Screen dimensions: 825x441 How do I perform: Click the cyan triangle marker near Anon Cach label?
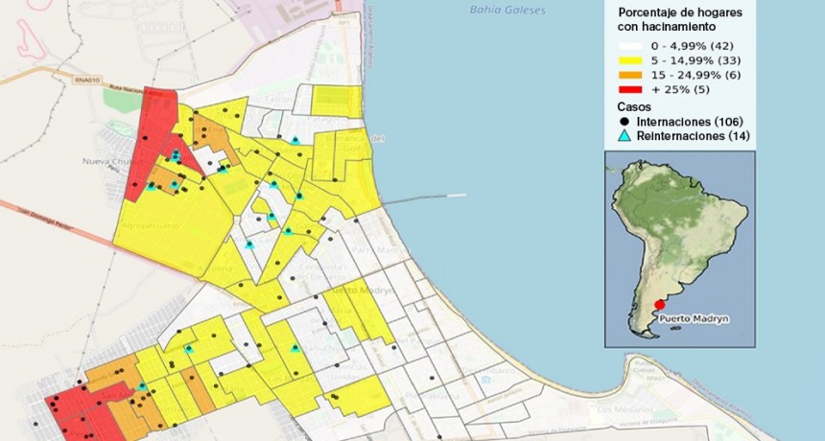[x=250, y=244]
